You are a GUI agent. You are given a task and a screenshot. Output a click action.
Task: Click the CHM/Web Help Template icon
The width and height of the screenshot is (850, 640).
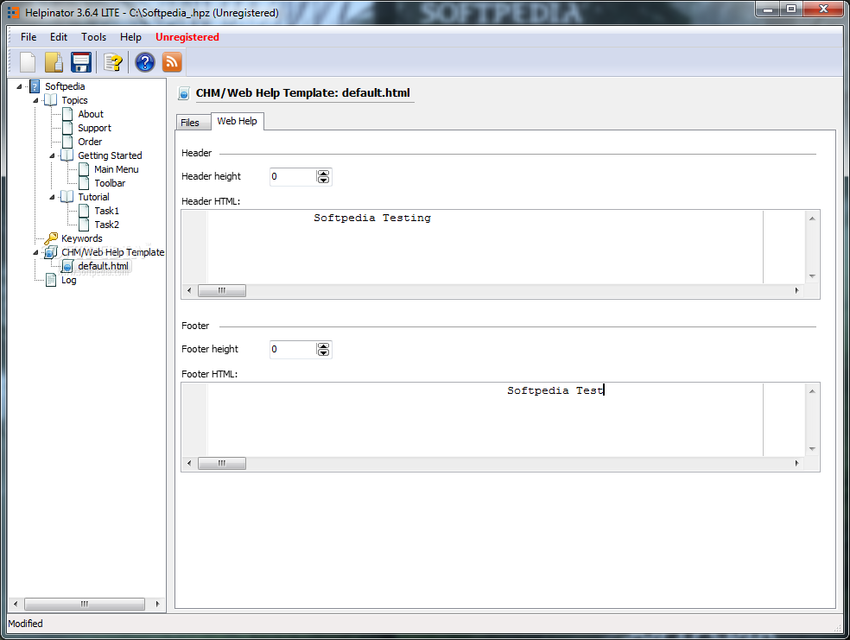51,252
